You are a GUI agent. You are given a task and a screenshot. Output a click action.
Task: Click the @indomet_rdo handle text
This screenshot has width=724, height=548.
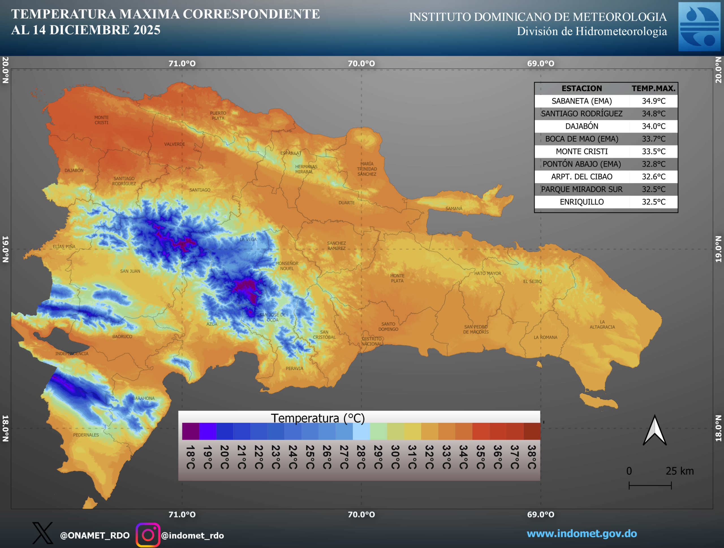[x=193, y=536]
